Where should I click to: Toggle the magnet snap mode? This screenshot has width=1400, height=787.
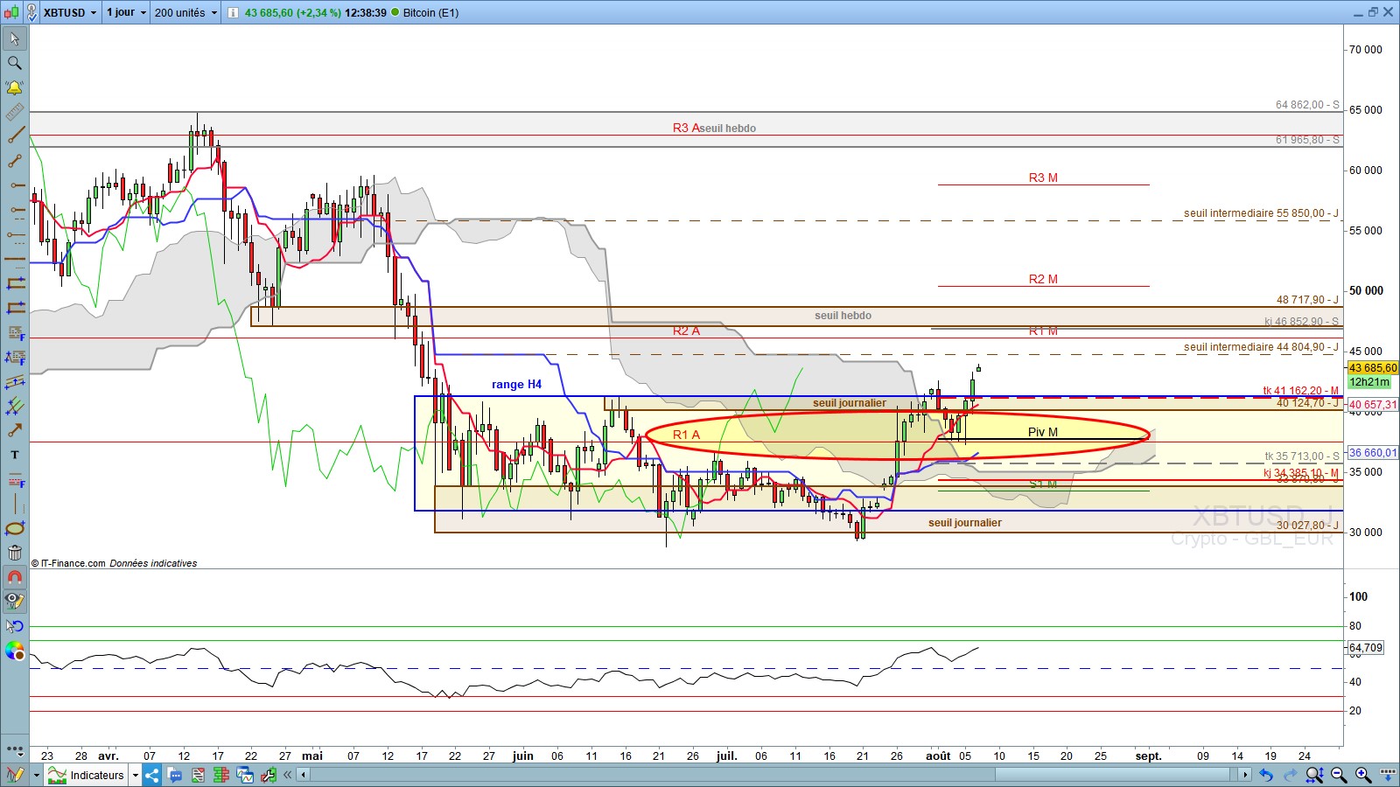pyautogui.click(x=15, y=577)
